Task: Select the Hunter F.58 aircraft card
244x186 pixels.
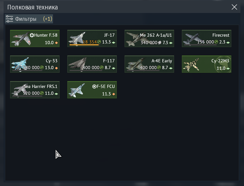Action: coord(35,39)
